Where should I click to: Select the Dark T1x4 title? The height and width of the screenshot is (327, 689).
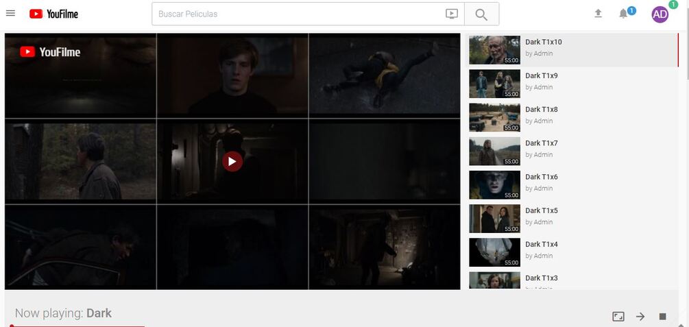542,244
